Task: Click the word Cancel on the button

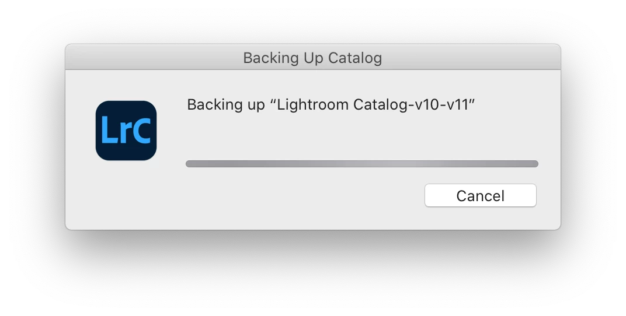Action: tap(480, 196)
